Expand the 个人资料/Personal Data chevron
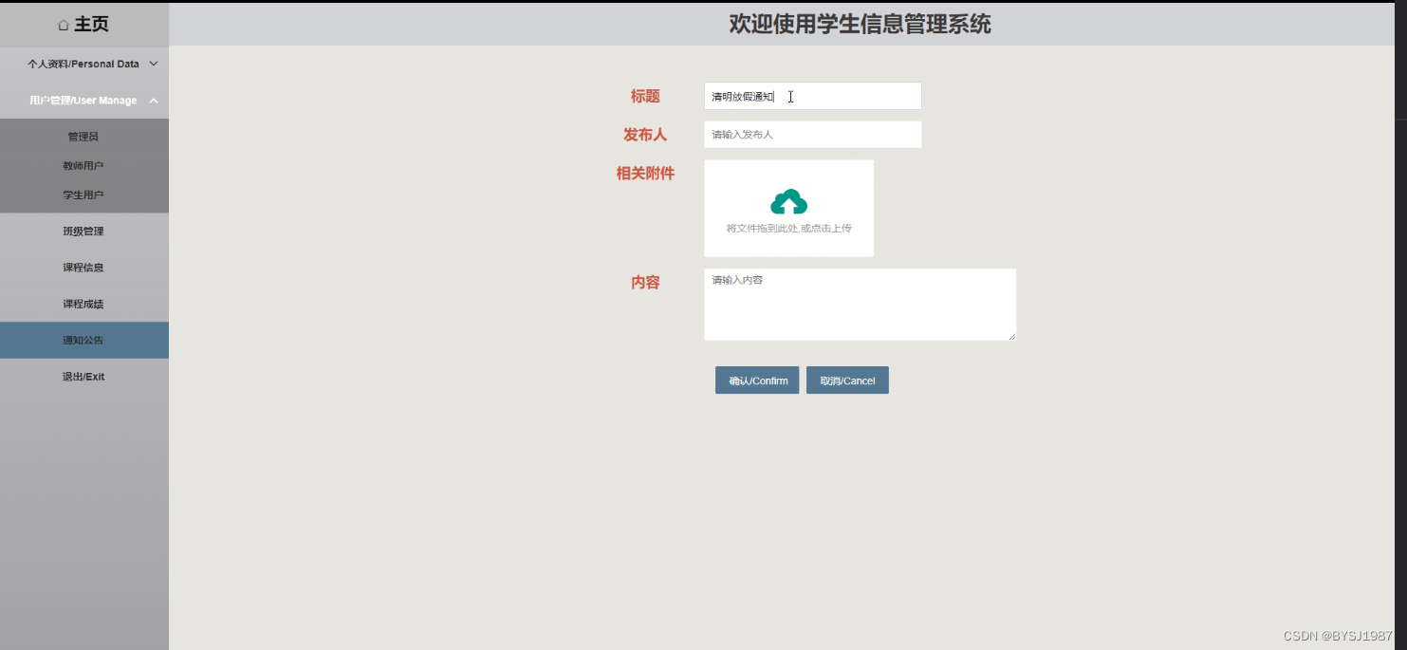This screenshot has height=650, width=1407. click(154, 64)
